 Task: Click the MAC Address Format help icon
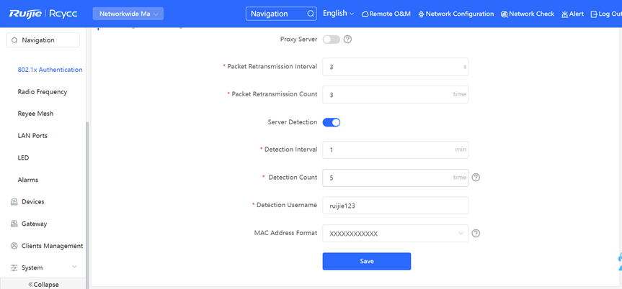(476, 234)
